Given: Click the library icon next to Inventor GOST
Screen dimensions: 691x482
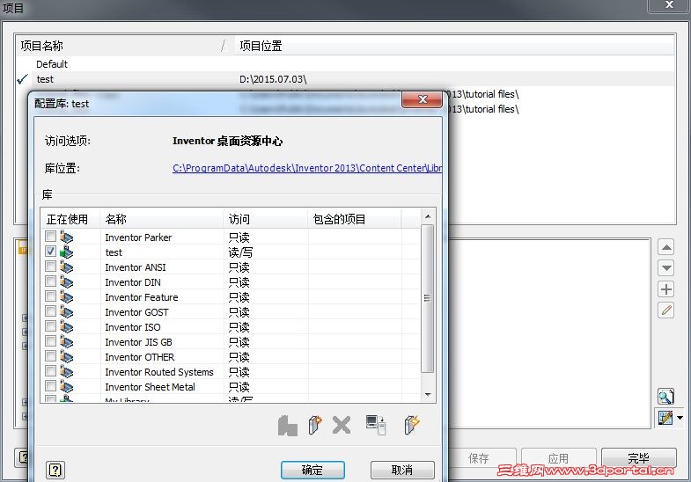Looking at the screenshot, I should coord(67,312).
